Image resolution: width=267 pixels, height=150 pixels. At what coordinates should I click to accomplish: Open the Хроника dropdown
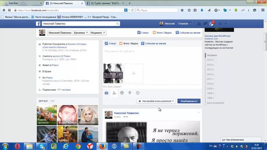[x=81, y=32]
